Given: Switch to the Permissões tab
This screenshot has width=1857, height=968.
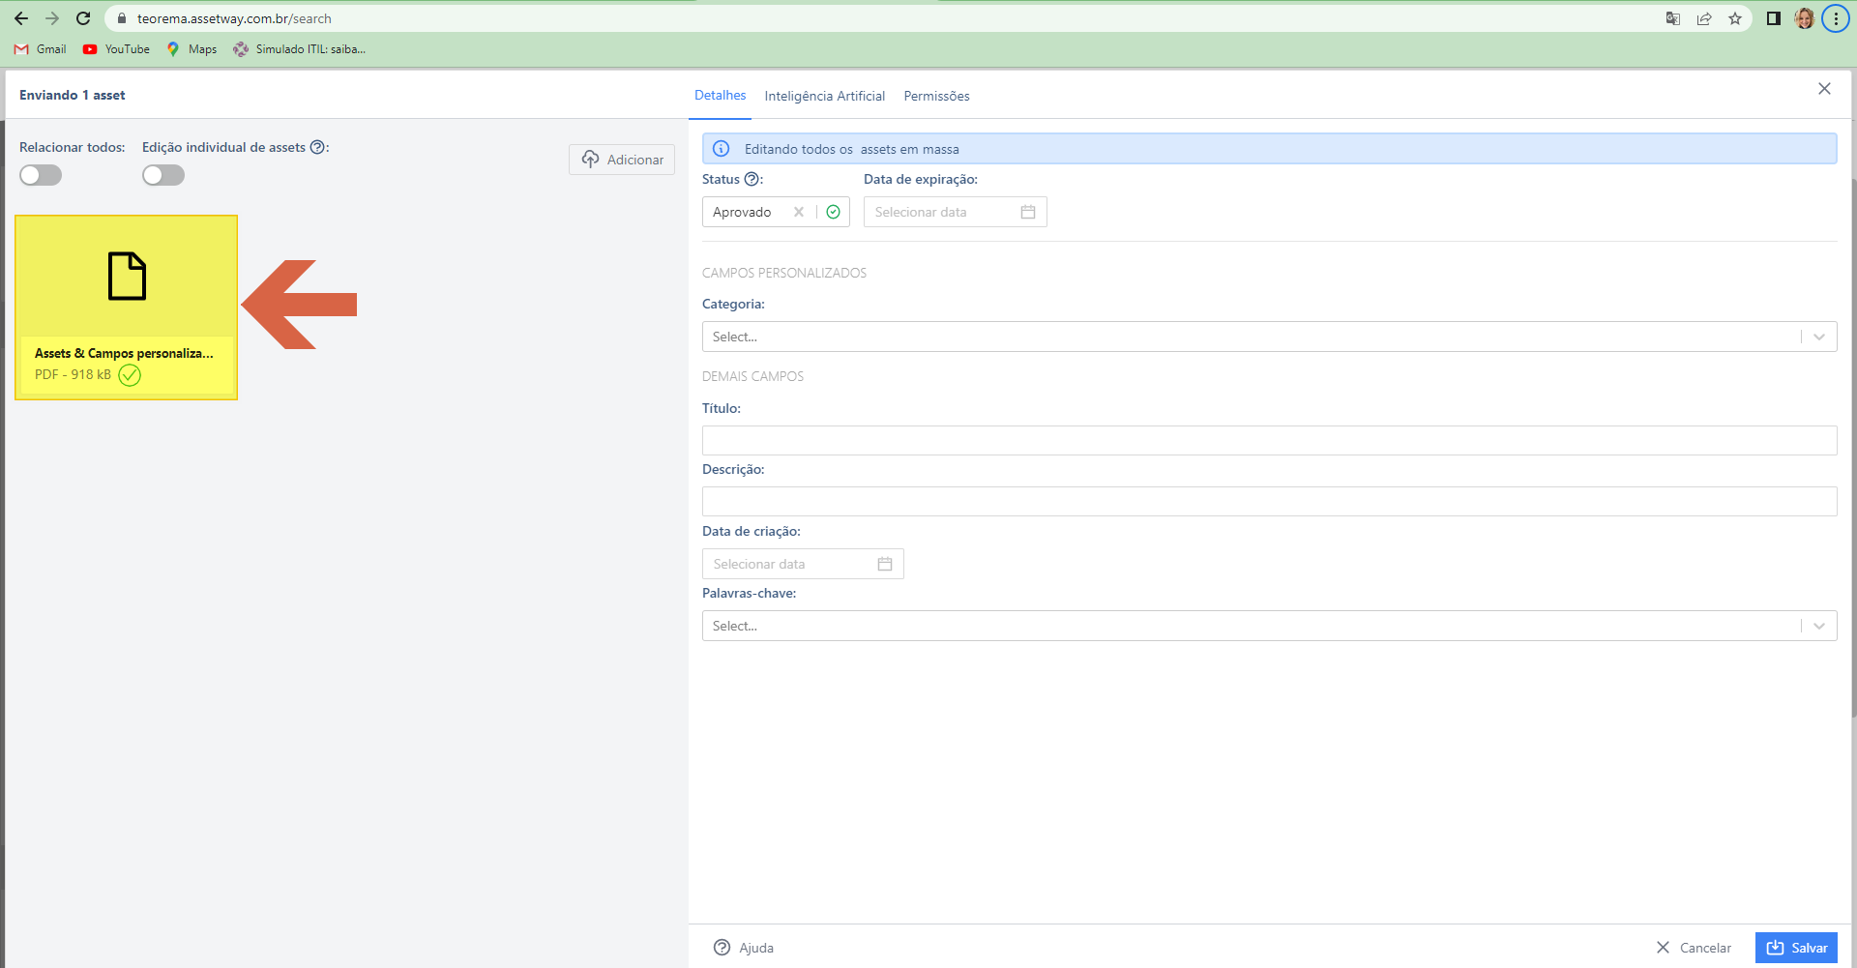Looking at the screenshot, I should pos(936,96).
